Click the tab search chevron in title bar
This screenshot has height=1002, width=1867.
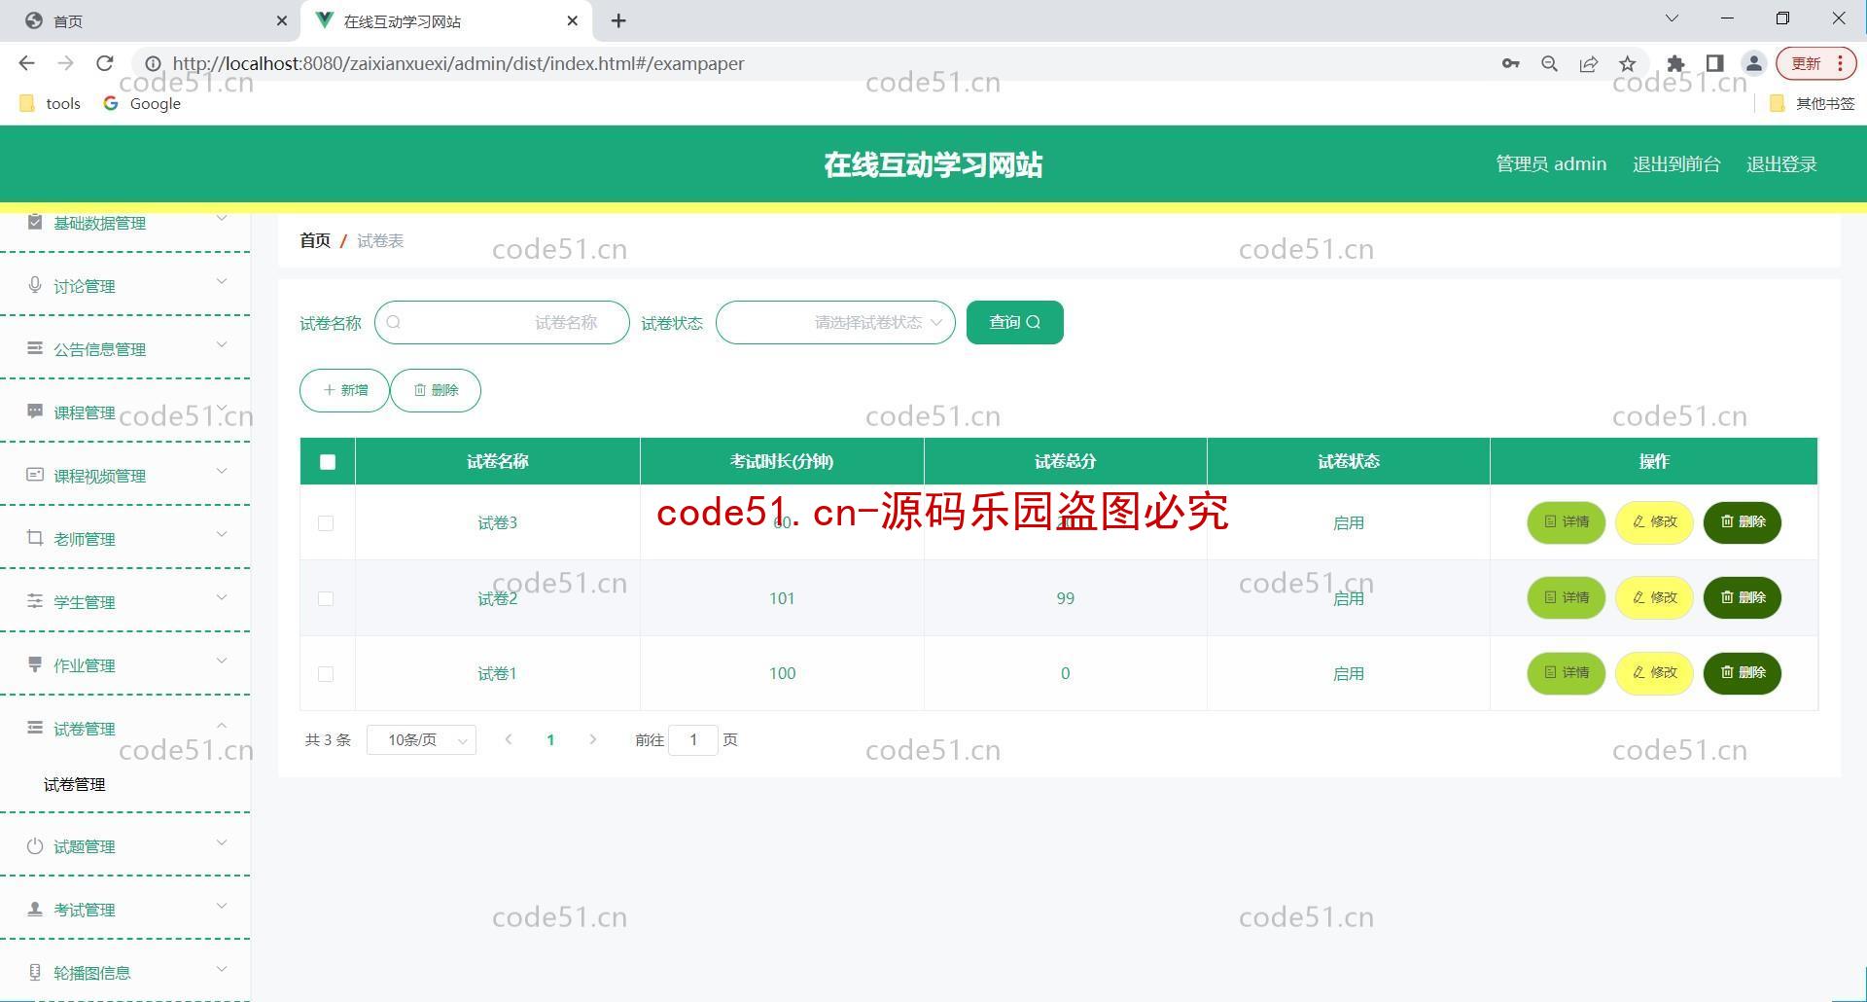coord(1672,18)
